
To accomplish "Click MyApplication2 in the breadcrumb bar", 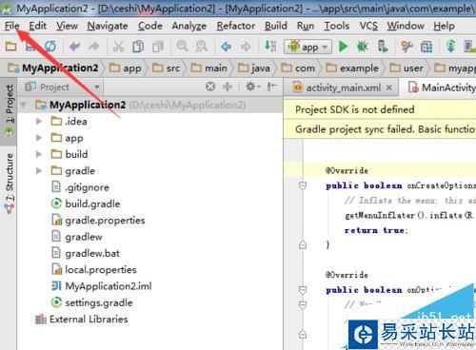I will pos(53,68).
